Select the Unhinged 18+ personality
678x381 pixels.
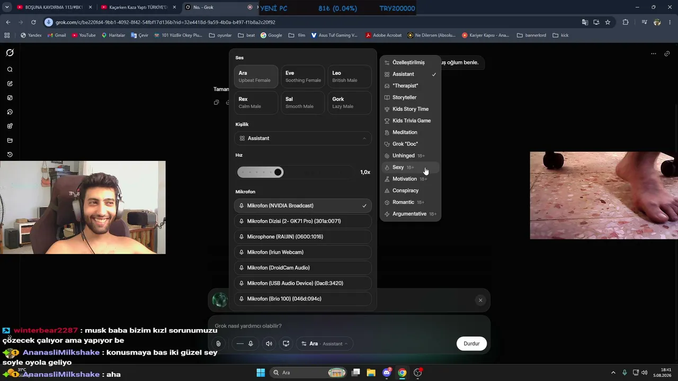point(411,156)
